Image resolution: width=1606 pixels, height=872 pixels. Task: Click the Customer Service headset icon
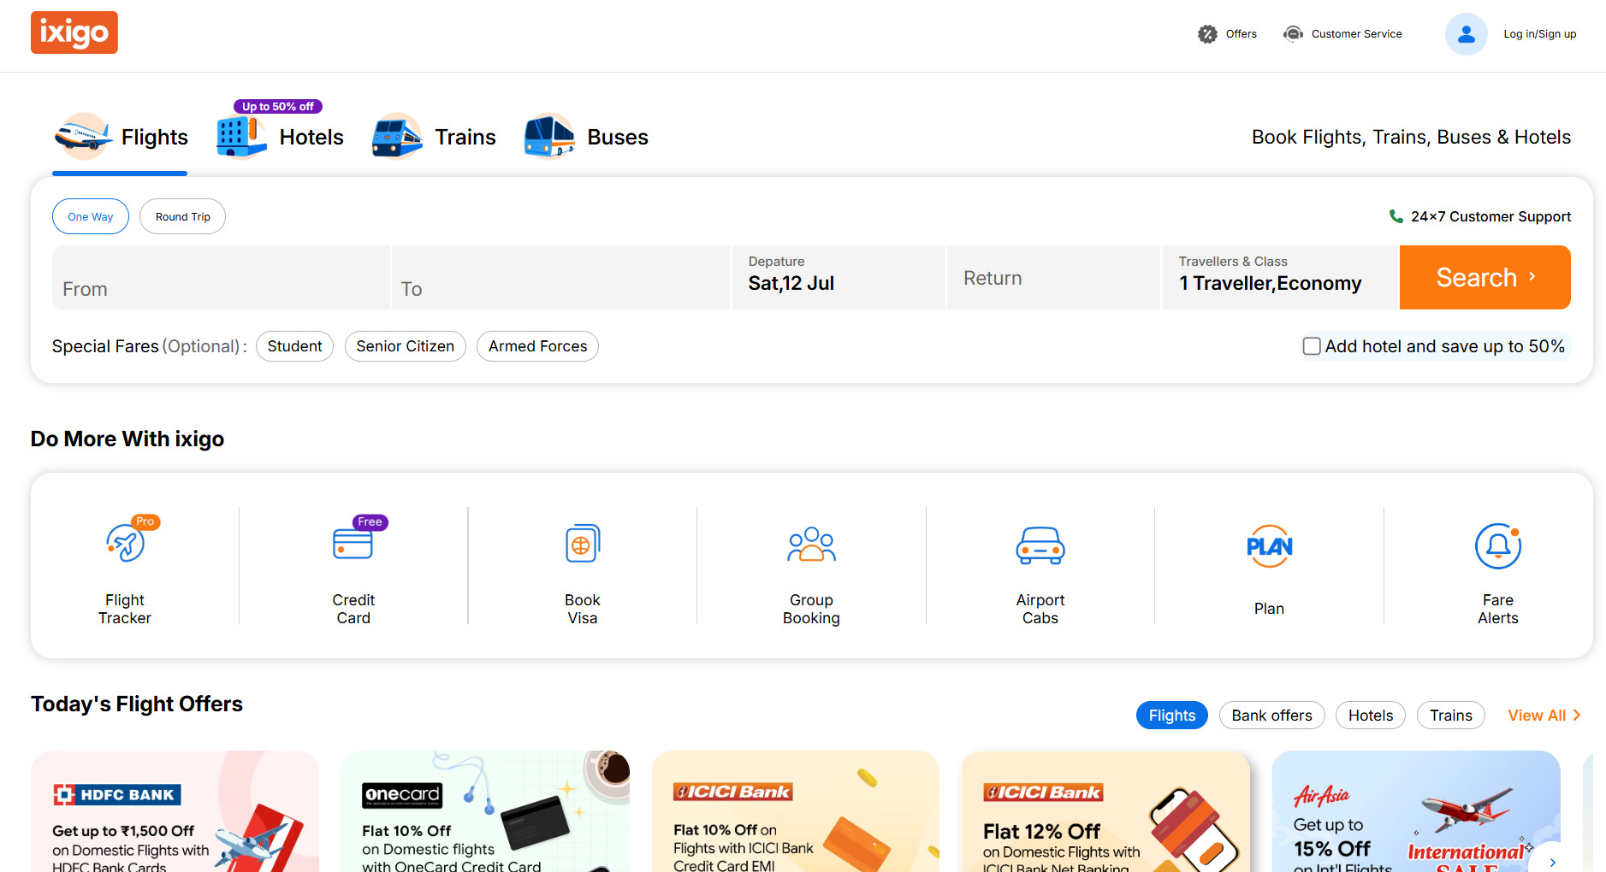1293,34
